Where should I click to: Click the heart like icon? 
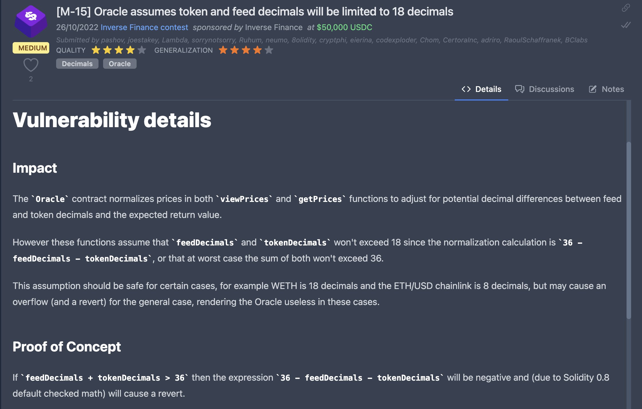pyautogui.click(x=31, y=65)
